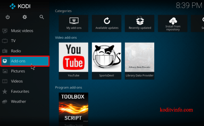Click the Radio sidebar icon
Screen dimensions: 204x126
[x=5, y=51]
